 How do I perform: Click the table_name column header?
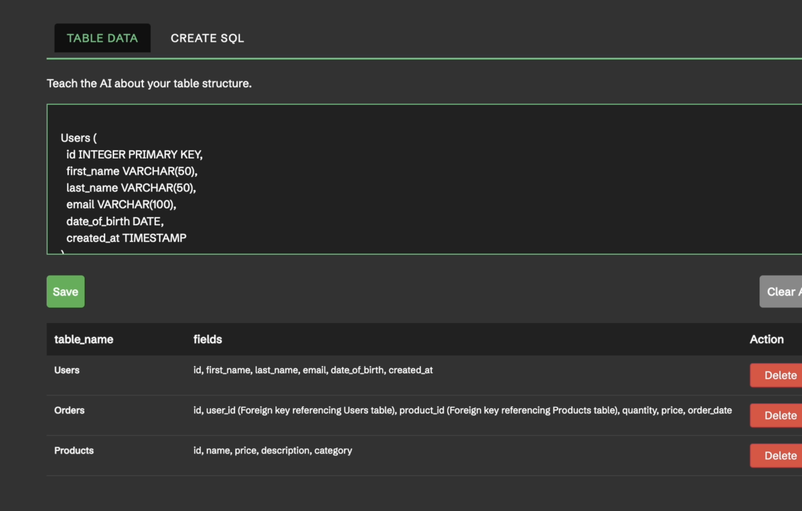83,339
